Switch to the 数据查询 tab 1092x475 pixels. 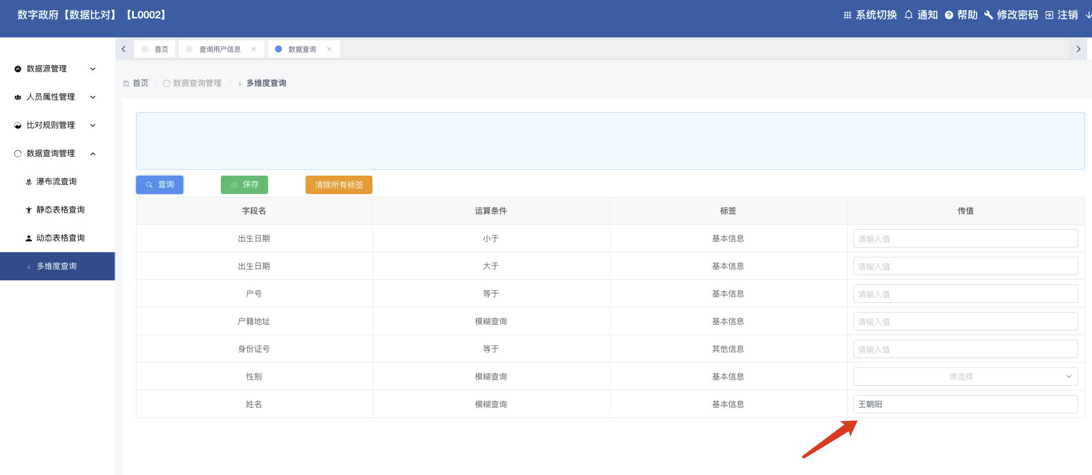pos(304,49)
